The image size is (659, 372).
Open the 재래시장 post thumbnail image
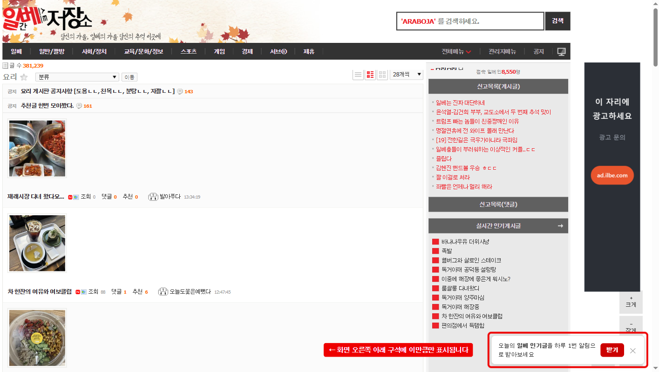(37, 148)
